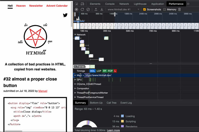Image resolution: width=199 pixels, height=132 pixels.
Task: Select the yellow script network request bar
Action: [82, 45]
